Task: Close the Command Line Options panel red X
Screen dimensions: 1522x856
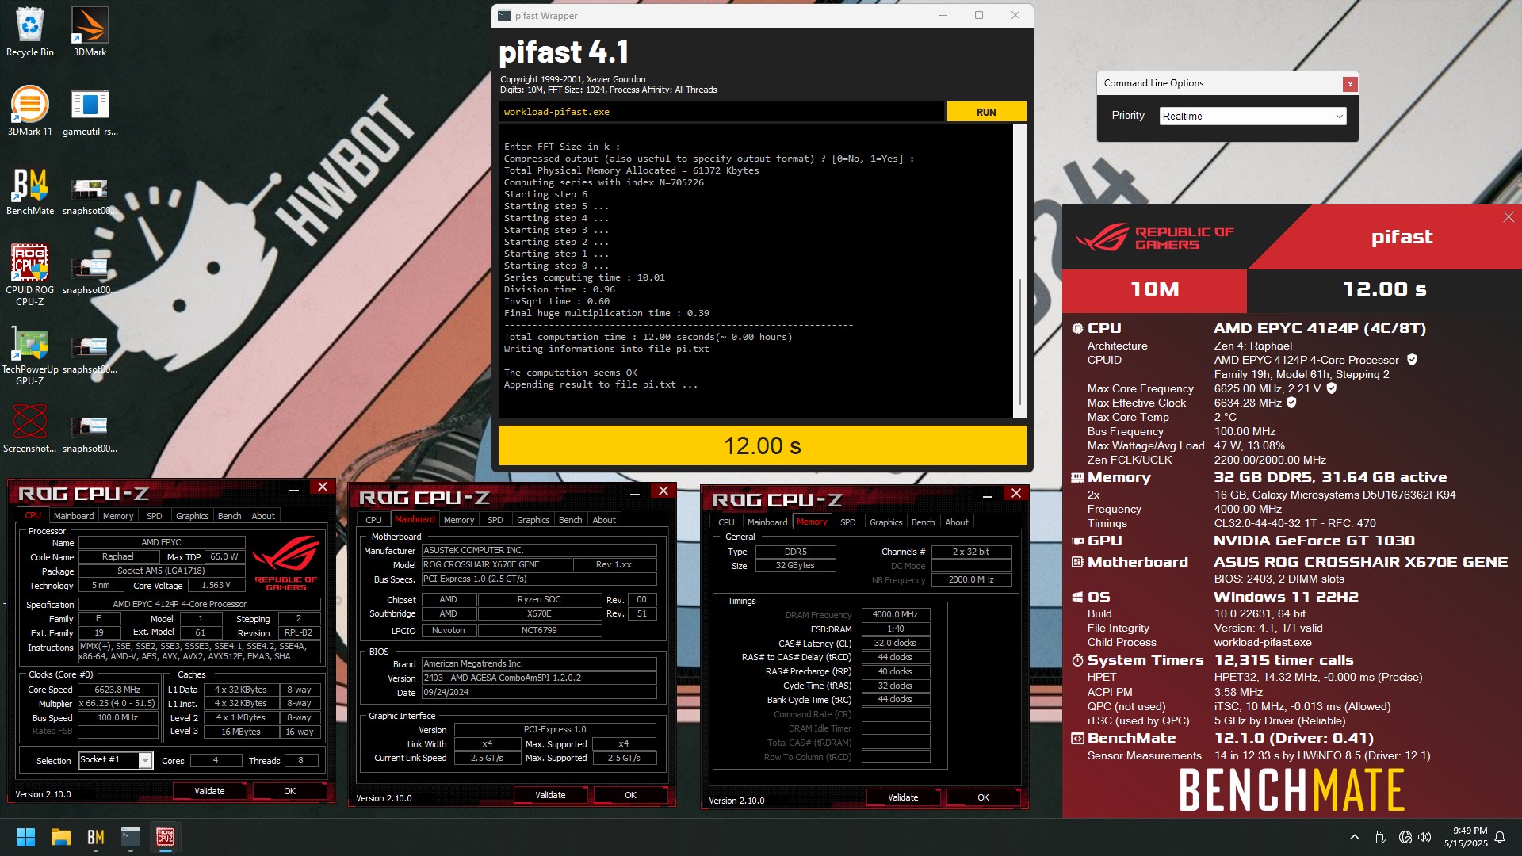Action: (1349, 84)
